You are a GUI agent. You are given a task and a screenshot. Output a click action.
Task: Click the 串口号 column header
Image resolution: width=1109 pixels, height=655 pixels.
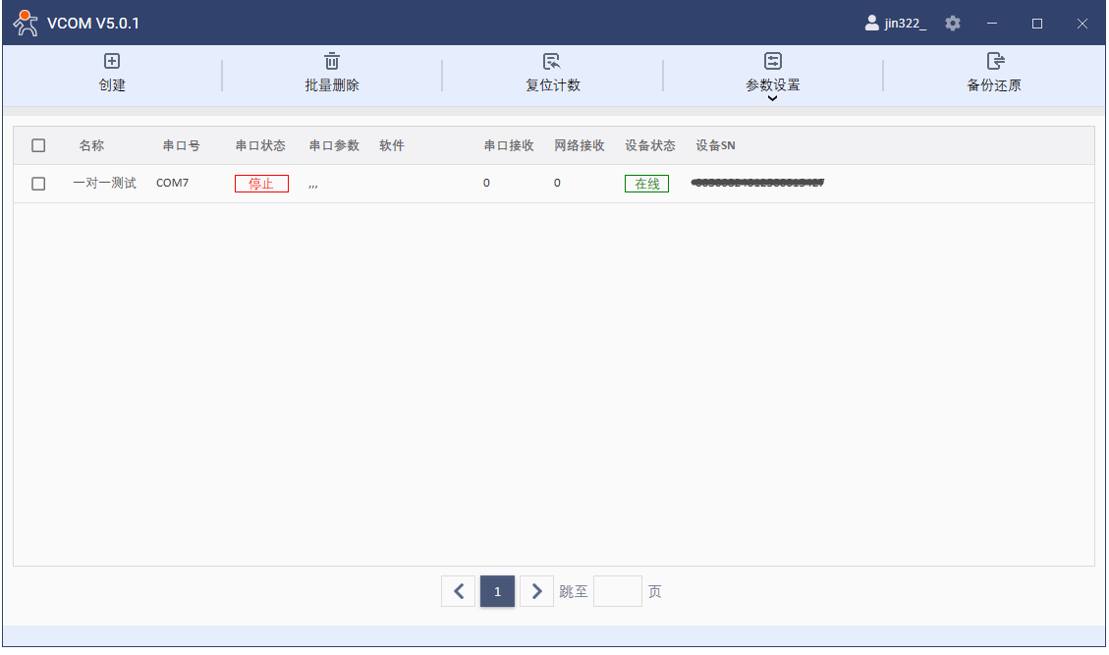click(181, 145)
